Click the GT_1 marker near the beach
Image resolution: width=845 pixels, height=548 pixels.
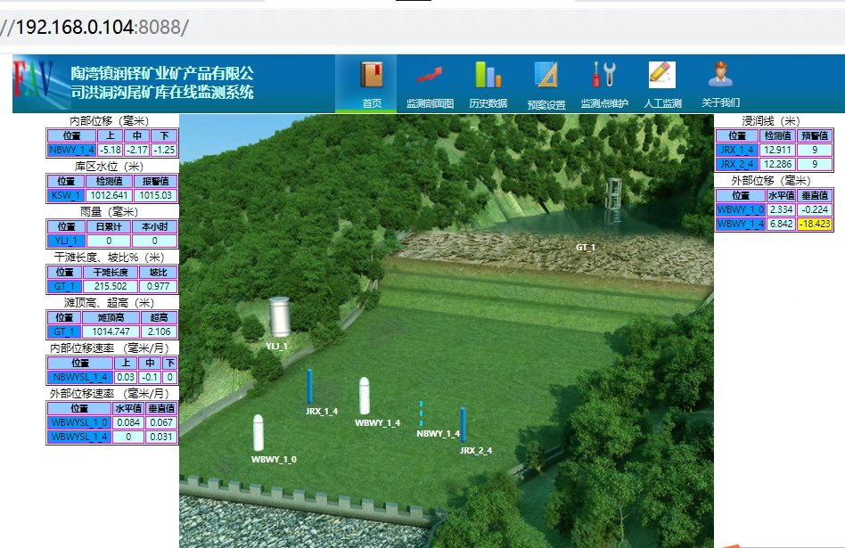coord(586,247)
